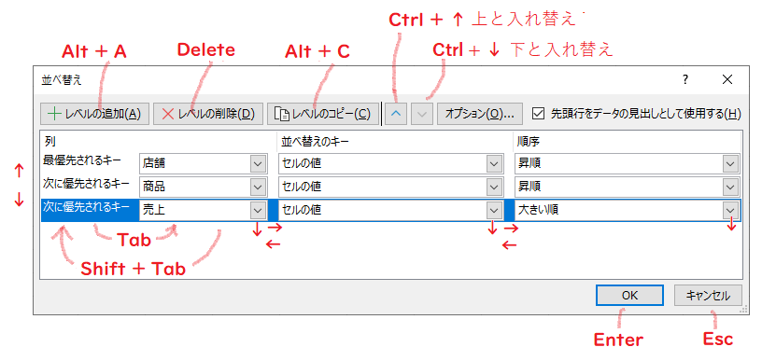Open help with the ? icon
Viewport: 762px width, 361px height.
point(685,80)
